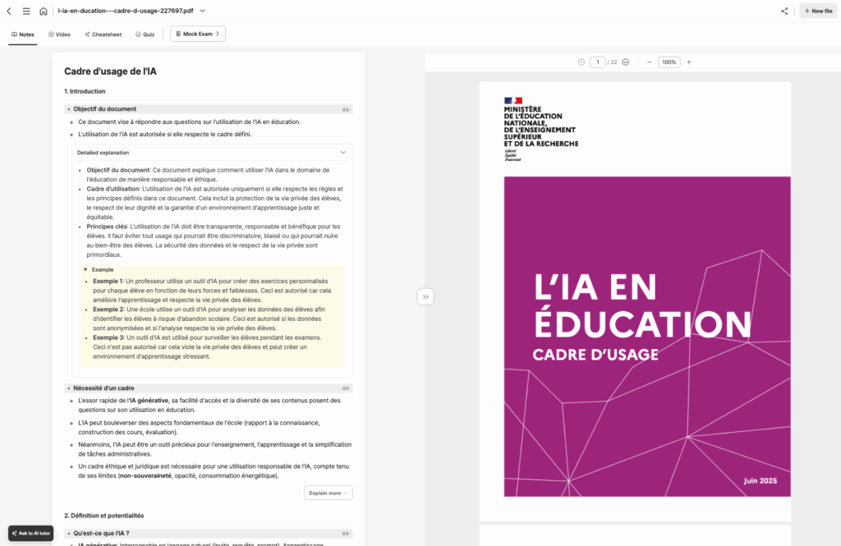Click the share icon
Screen dimensions: 841x546
[x=784, y=11]
